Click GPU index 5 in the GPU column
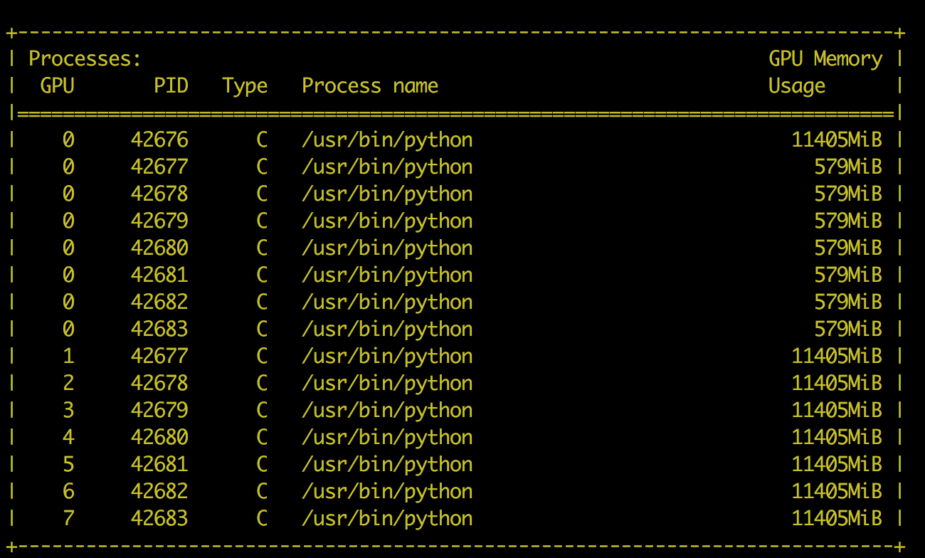 coord(68,464)
